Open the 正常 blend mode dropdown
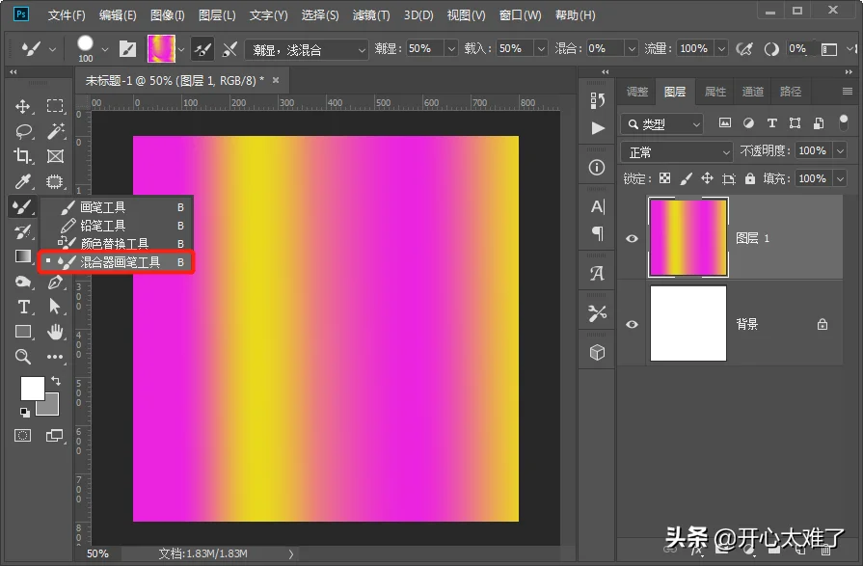The height and width of the screenshot is (566, 863). pyautogui.click(x=677, y=152)
